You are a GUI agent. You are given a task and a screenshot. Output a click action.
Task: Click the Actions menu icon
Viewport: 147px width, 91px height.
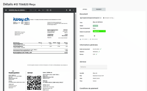point(94,36)
